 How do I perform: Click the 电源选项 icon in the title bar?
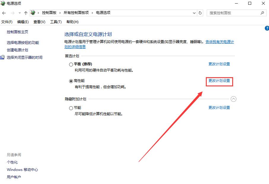pos(3,3)
